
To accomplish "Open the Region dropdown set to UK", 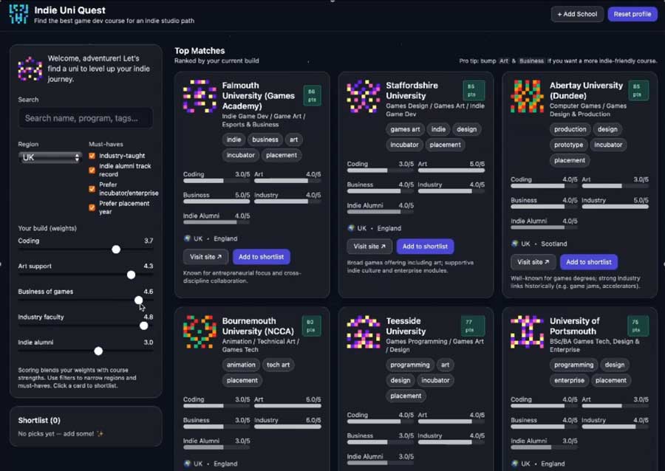I will 50,157.
